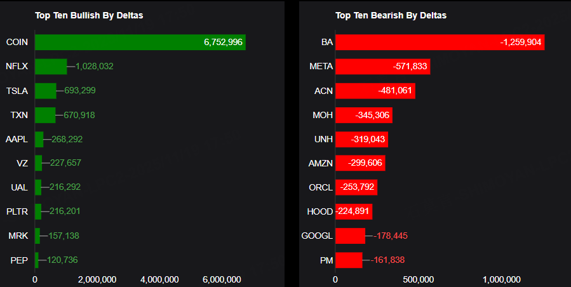The image size is (571, 287).
Task: Select the META bearish bar
Action: tap(382, 66)
